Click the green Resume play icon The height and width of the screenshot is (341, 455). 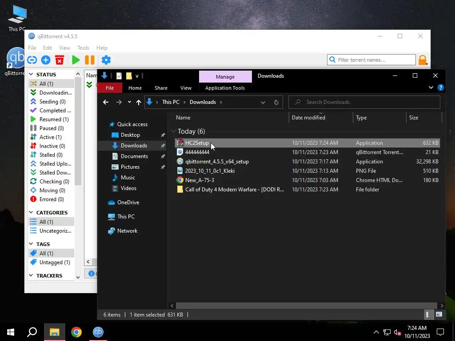point(76,60)
